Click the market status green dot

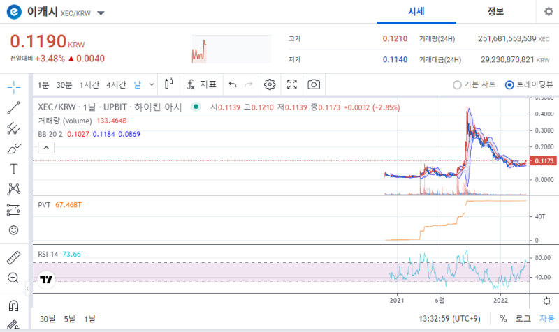[x=196, y=107]
